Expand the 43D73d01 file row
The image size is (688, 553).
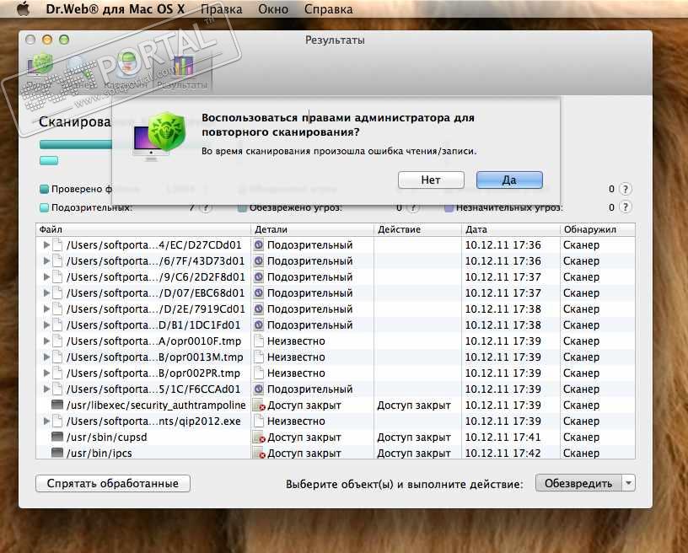coord(46,261)
